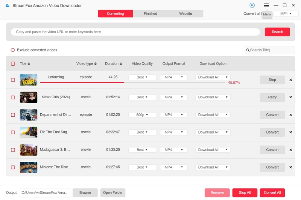Open the Madagascar 3 thumbnail
Image resolution: width=301 pixels, height=200 pixels.
[29, 150]
